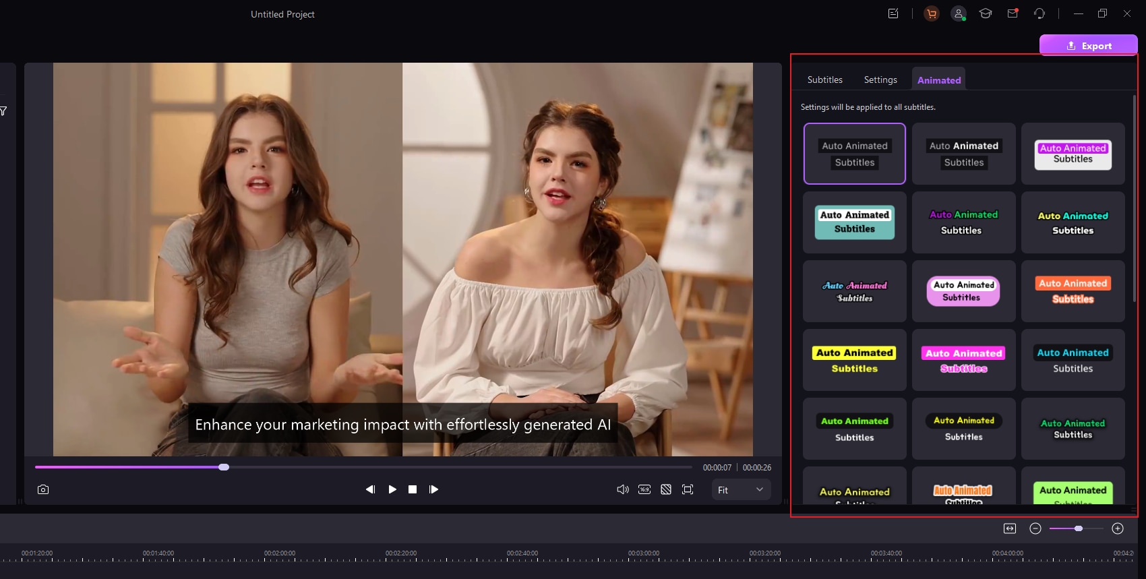Click the Animated panel vertical scrollbar

[x=1135, y=199]
